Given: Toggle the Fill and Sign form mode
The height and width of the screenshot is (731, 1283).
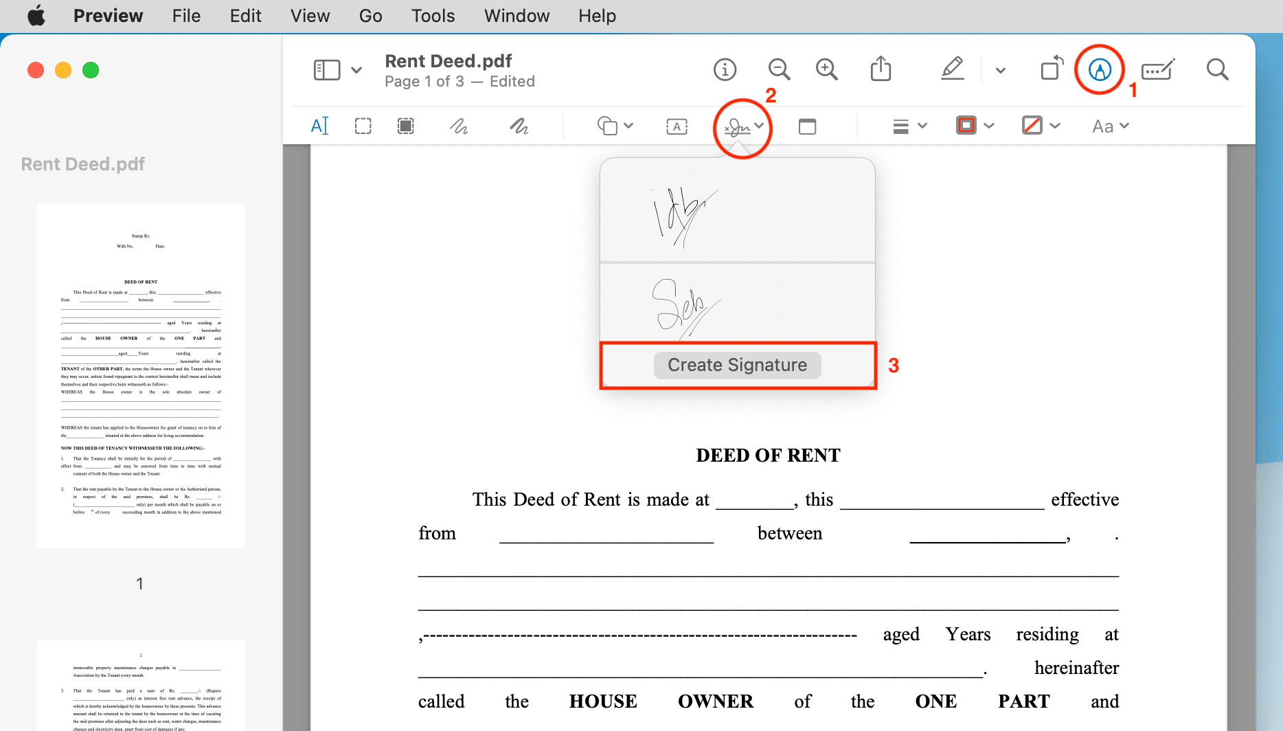Looking at the screenshot, I should click(x=1157, y=69).
